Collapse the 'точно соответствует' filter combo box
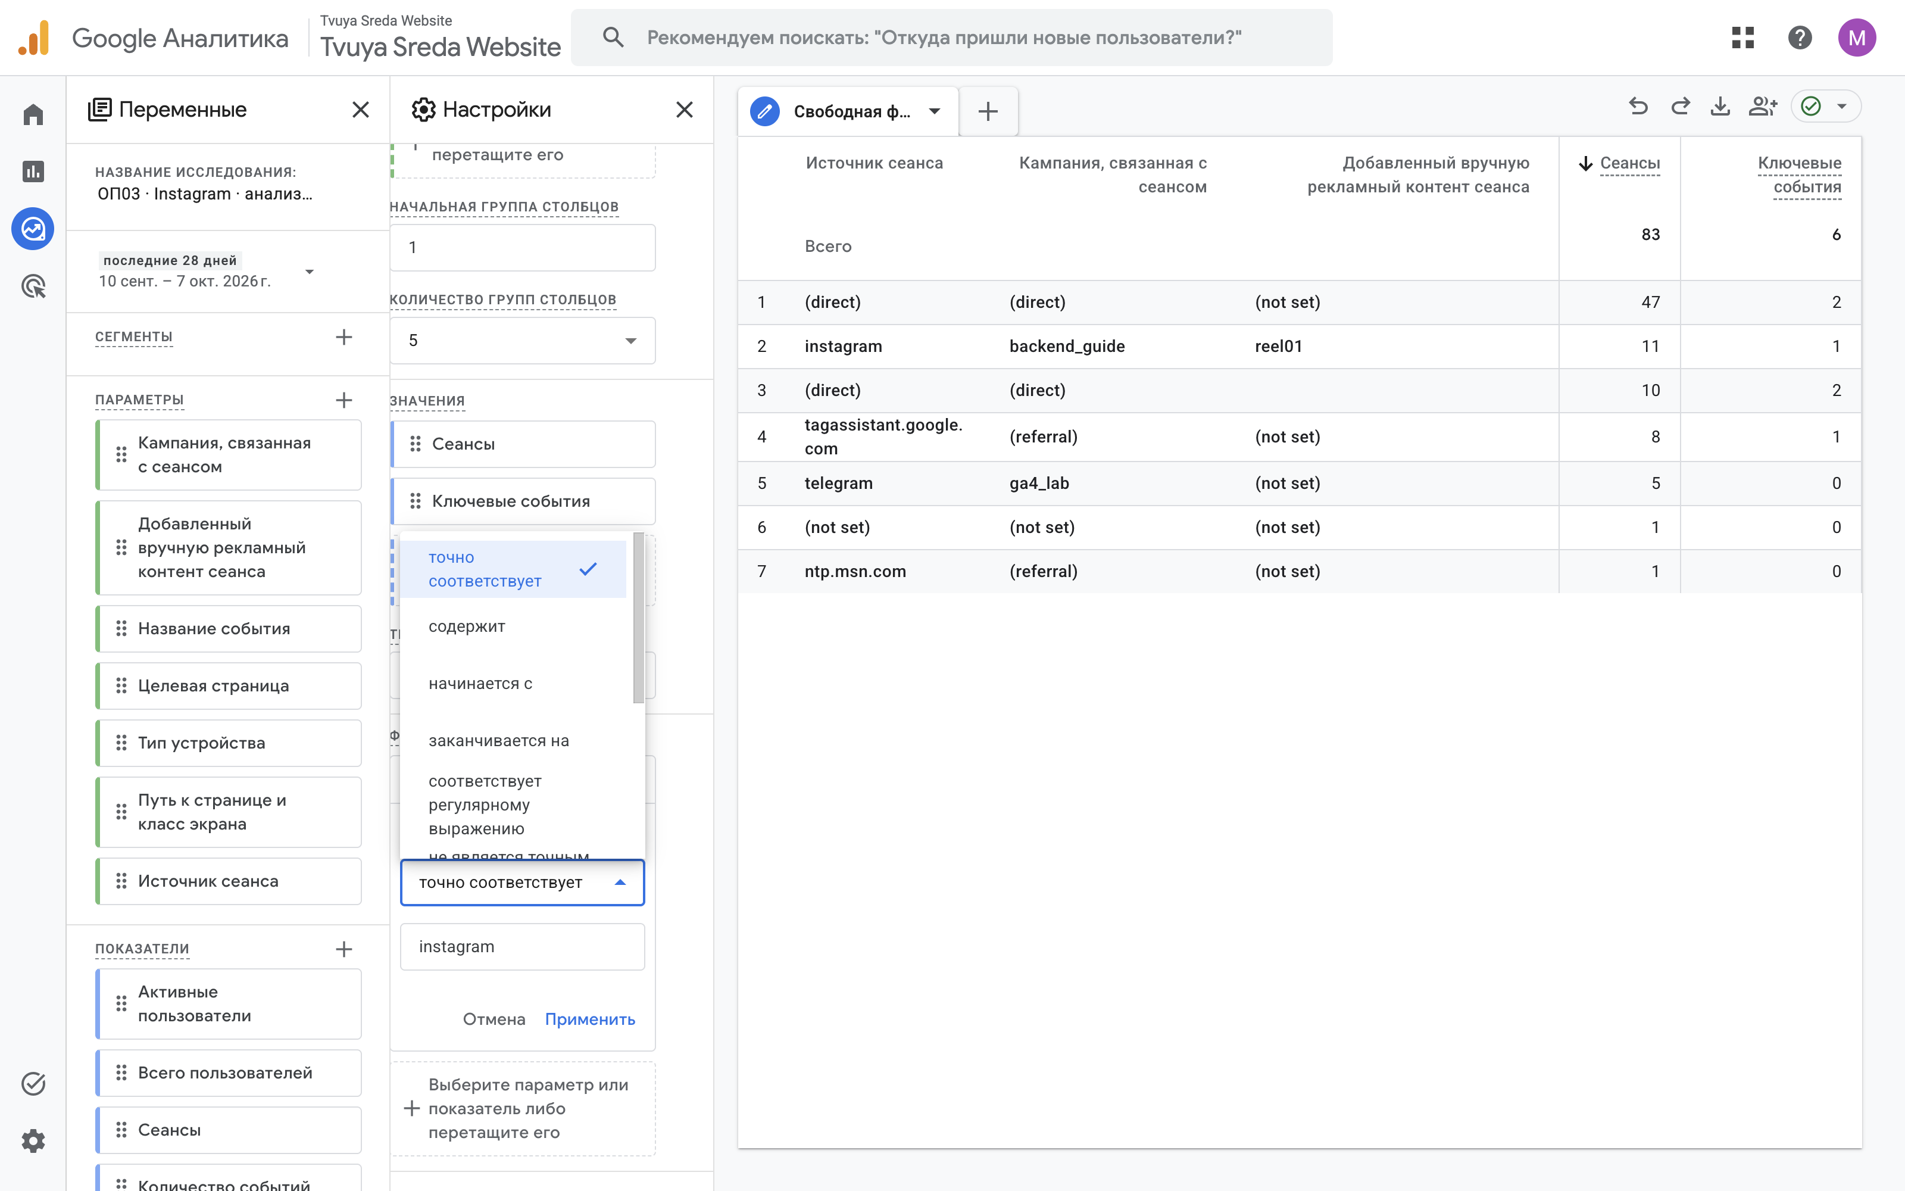 523,882
